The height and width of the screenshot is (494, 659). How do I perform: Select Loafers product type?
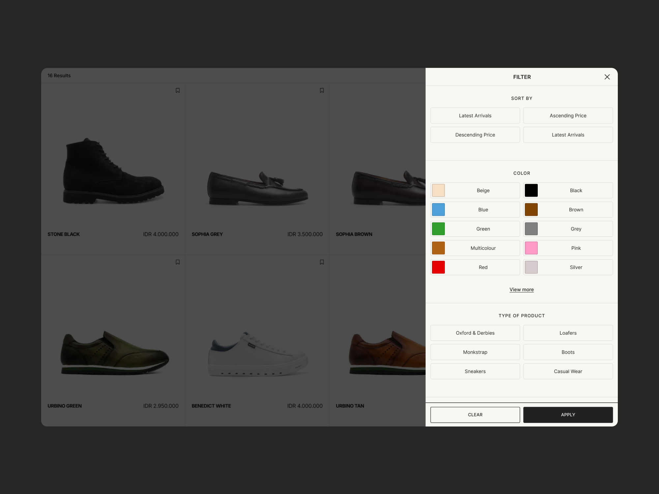point(568,333)
